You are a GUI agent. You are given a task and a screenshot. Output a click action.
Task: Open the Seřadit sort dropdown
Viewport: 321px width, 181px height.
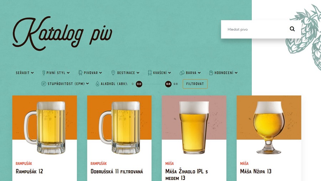click(x=25, y=73)
